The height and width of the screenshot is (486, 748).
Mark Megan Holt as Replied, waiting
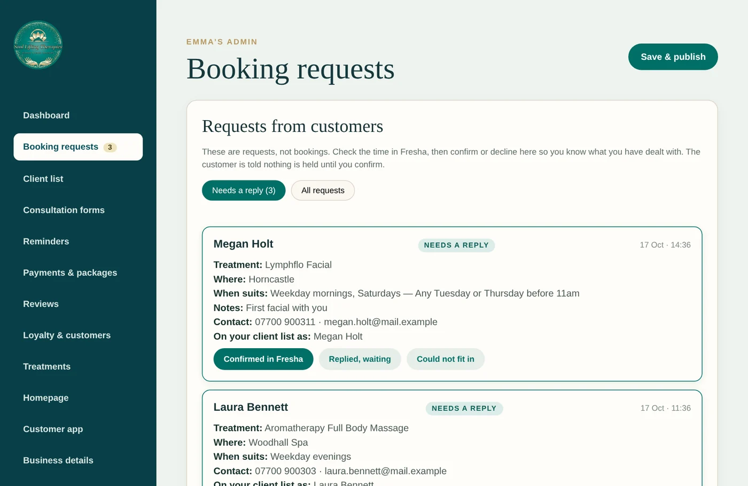point(360,359)
